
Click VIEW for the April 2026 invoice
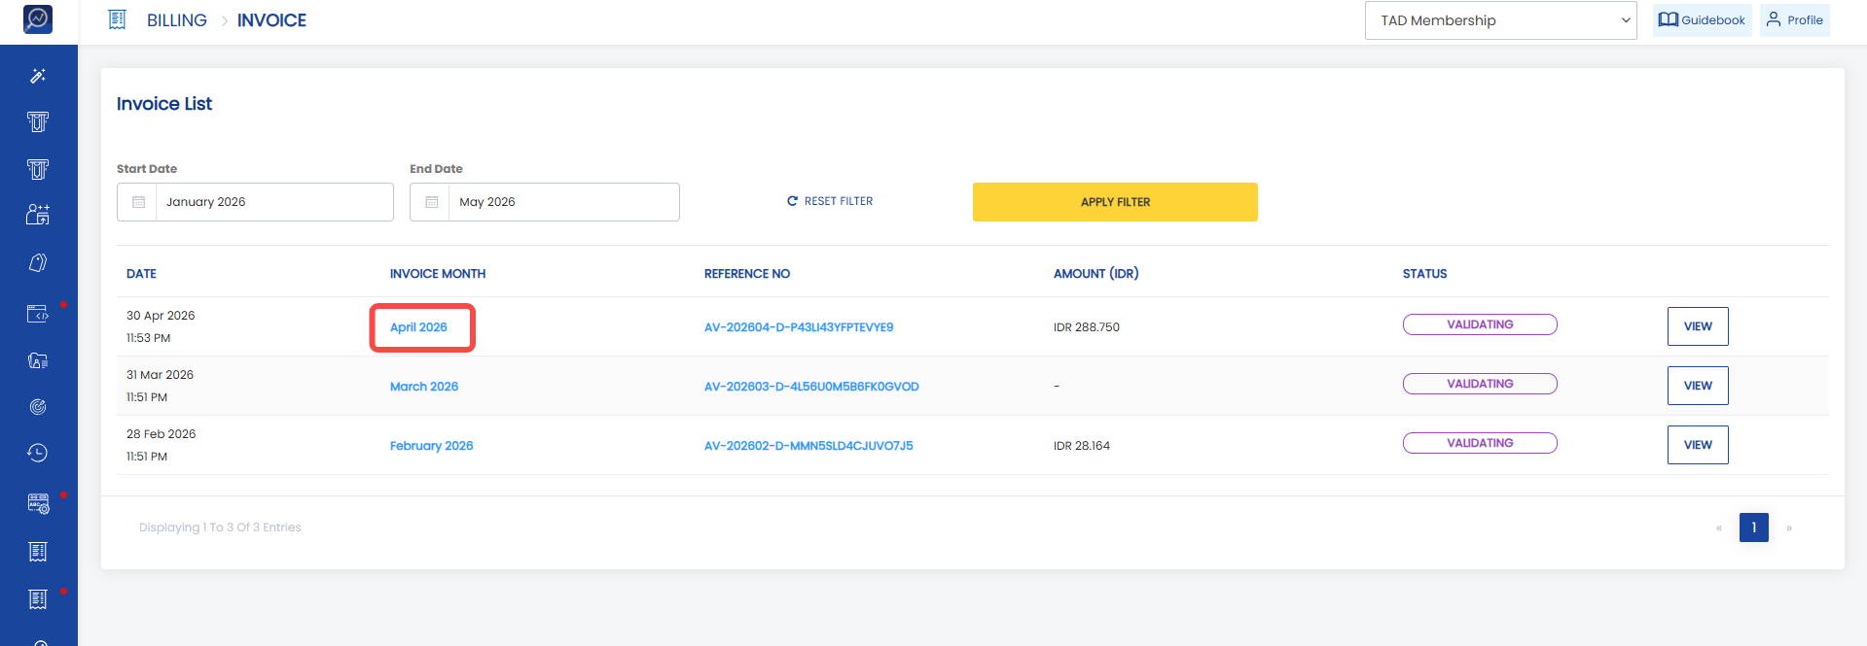1698,326
